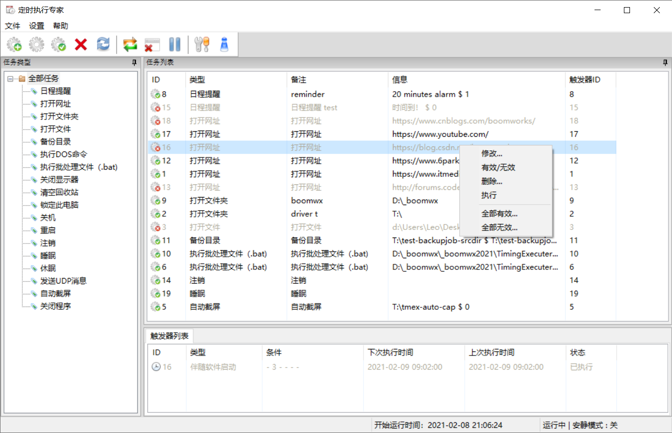Open task modification via the plain gear icon
This screenshot has height=433, width=672.
pyautogui.click(x=36, y=44)
